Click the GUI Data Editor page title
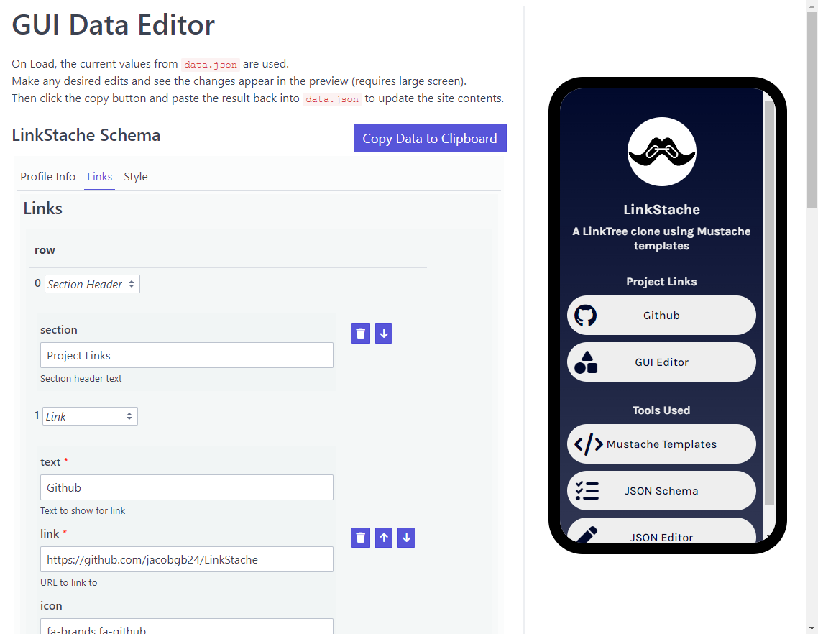Image resolution: width=818 pixels, height=634 pixels. click(113, 24)
